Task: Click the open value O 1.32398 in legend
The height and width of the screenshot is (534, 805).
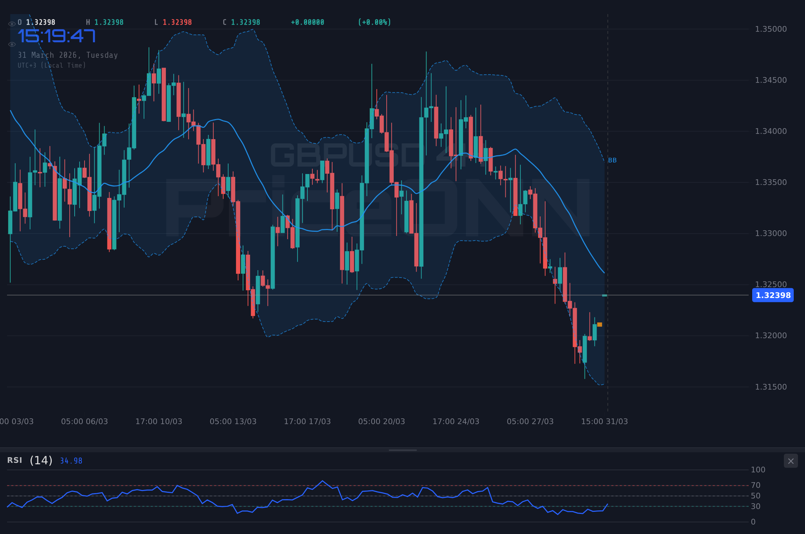Action: pos(36,22)
